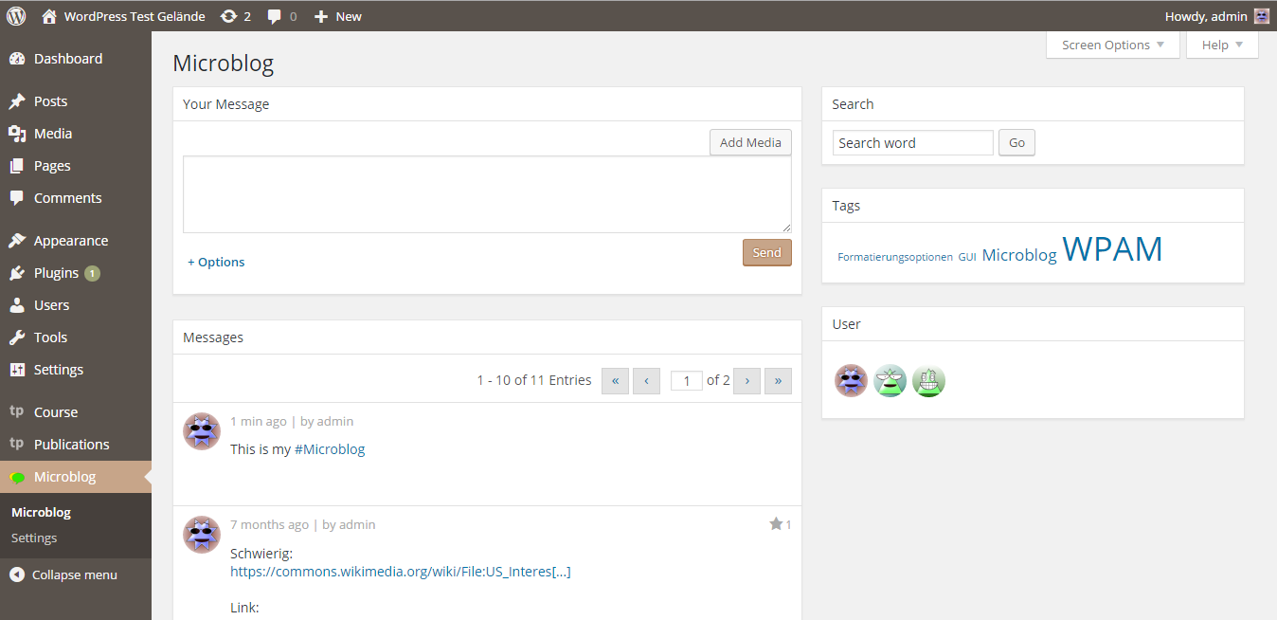Click the home icon beside WordPress Test Gelände
Viewport: 1277px width, 620px height.
[x=49, y=16]
